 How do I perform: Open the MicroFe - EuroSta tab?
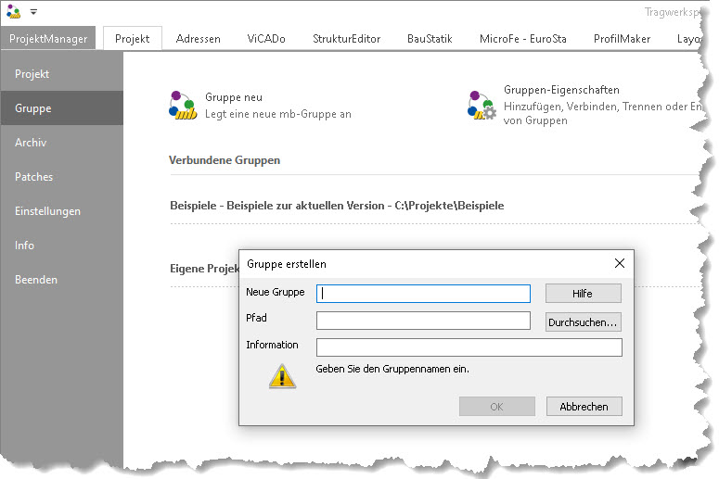[522, 39]
